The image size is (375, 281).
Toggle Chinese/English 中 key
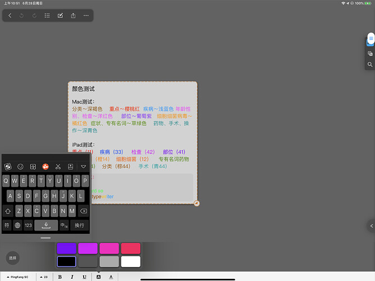coord(64,225)
